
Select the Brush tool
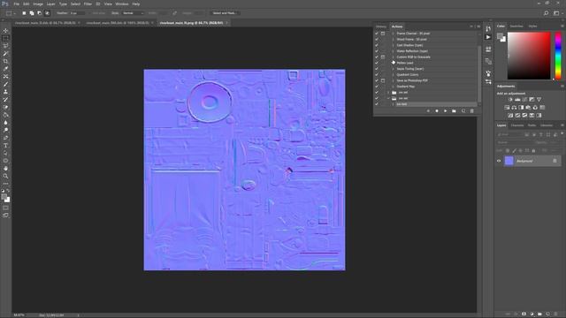click(5, 84)
